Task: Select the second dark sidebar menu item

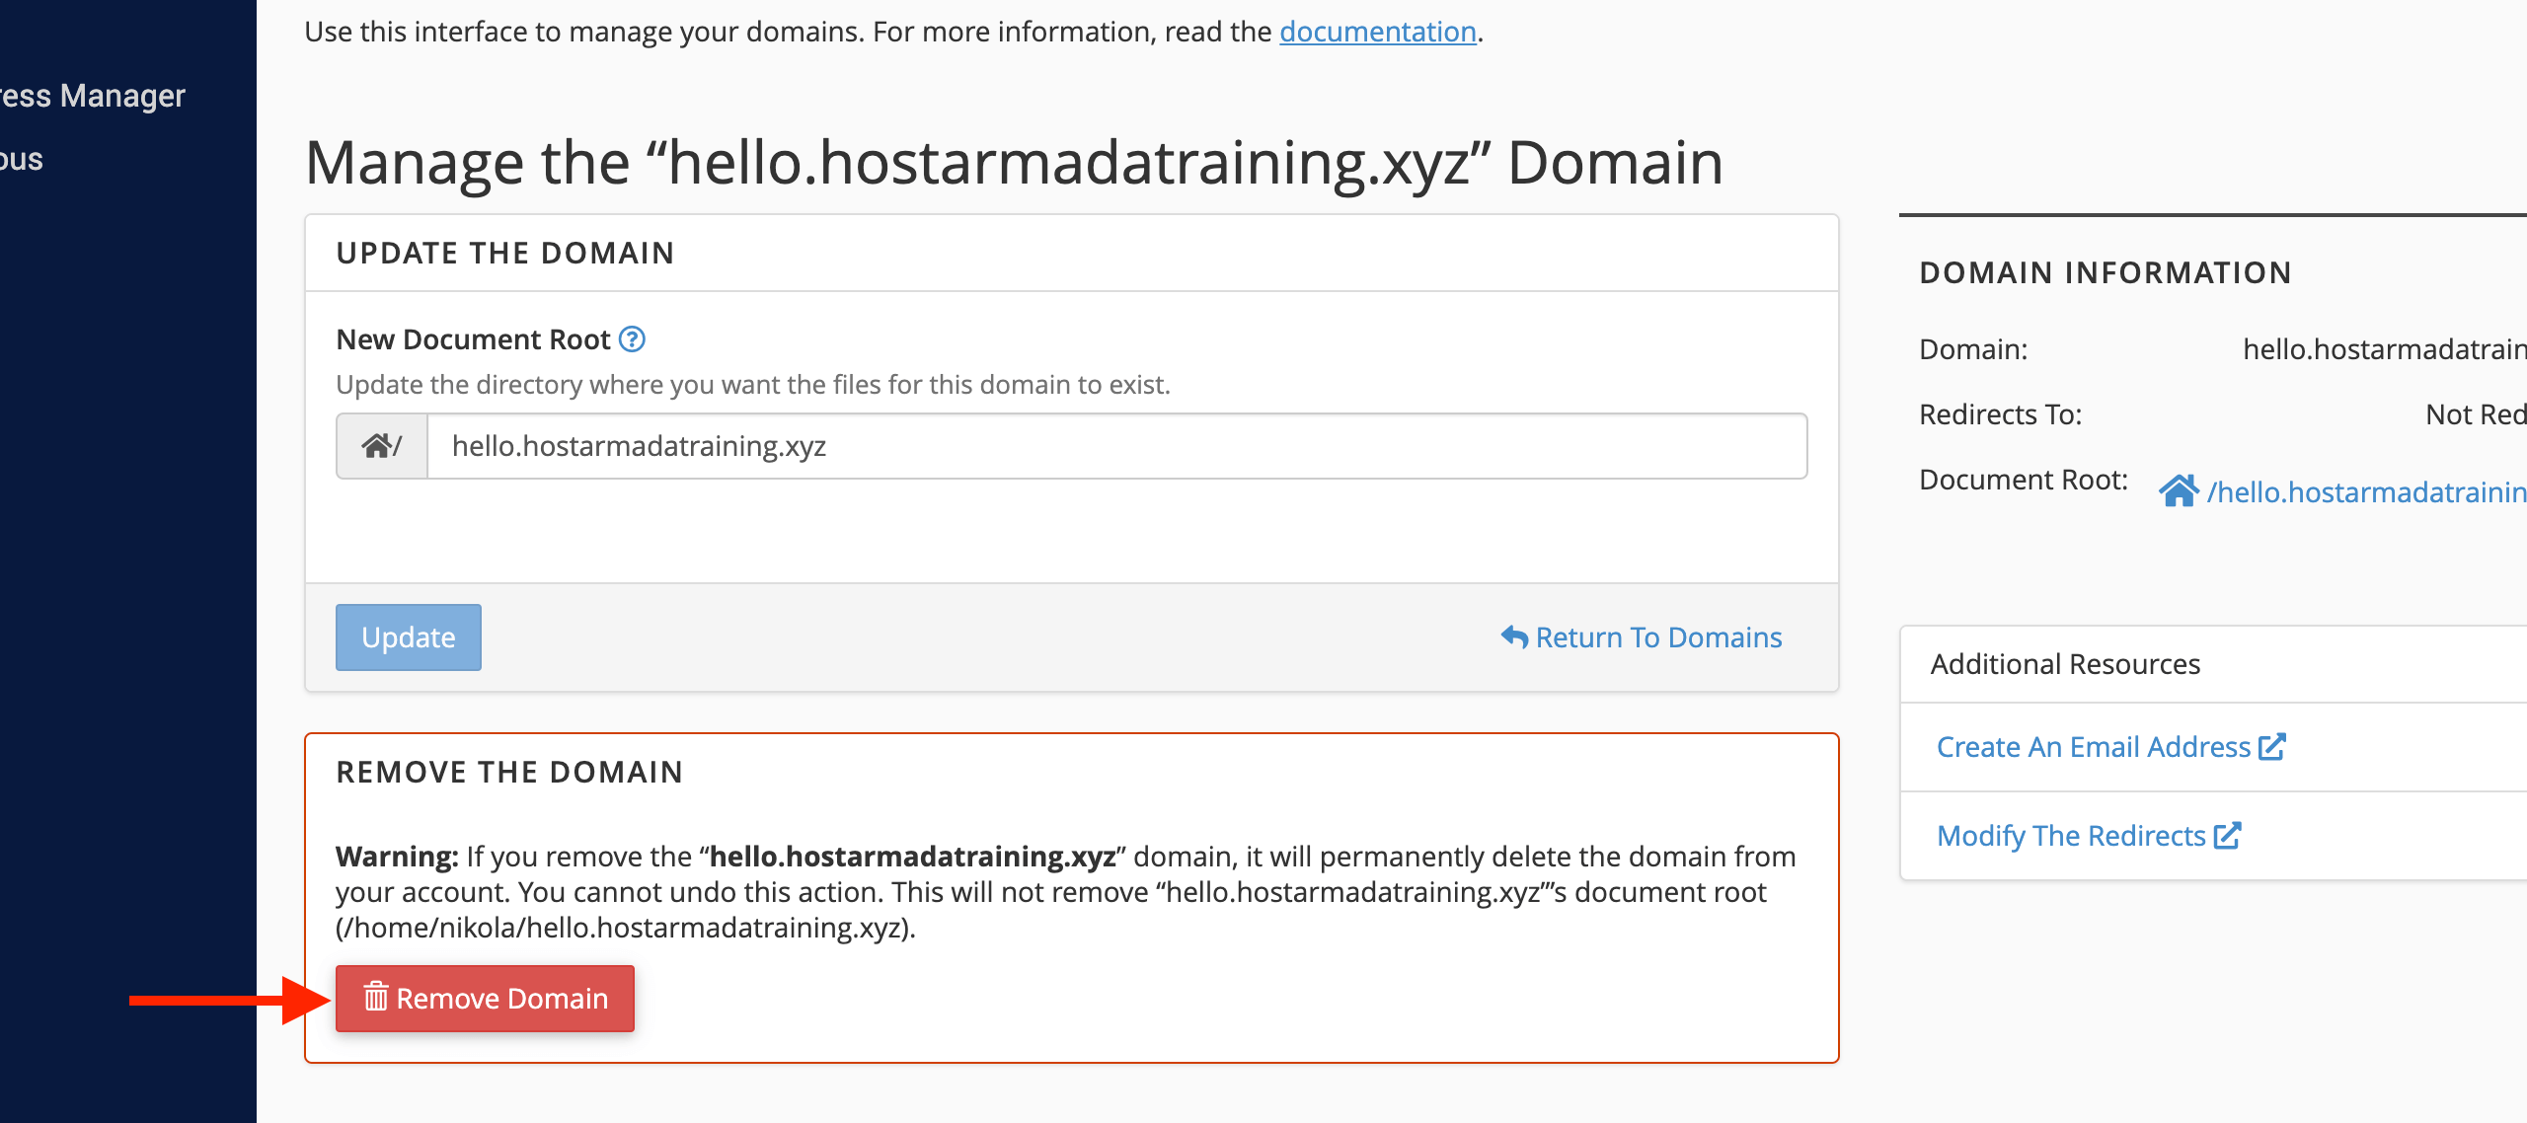Action: (22, 158)
